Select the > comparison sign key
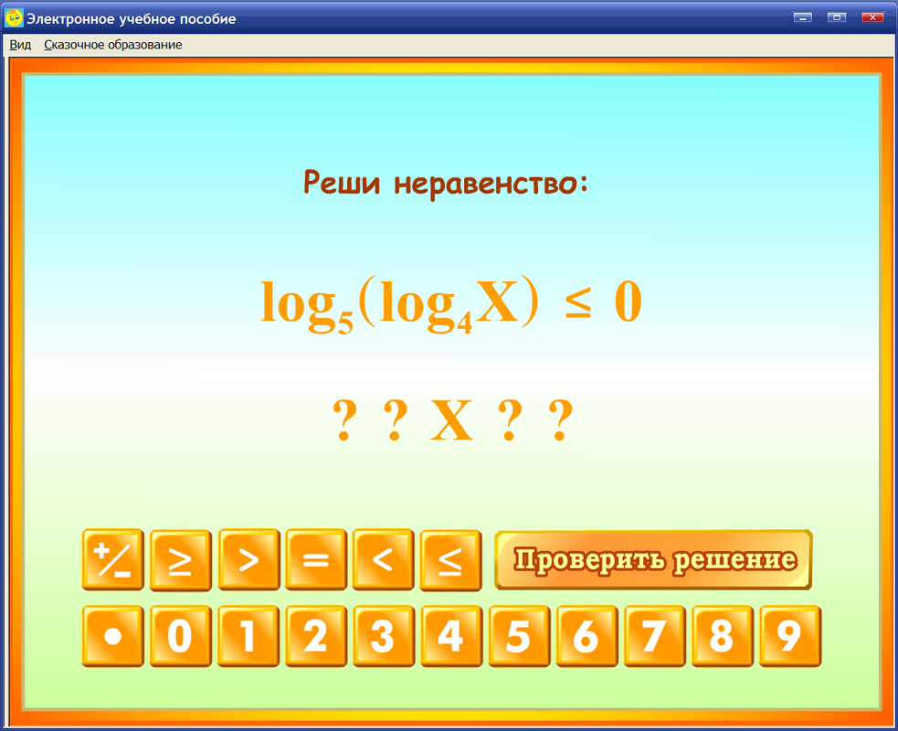The image size is (898, 731). point(248,560)
